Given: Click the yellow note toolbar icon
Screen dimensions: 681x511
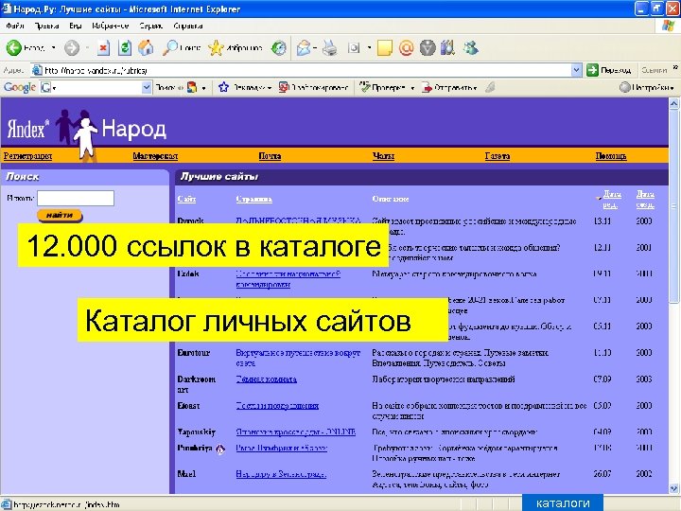Looking at the screenshot, I should 384,48.
